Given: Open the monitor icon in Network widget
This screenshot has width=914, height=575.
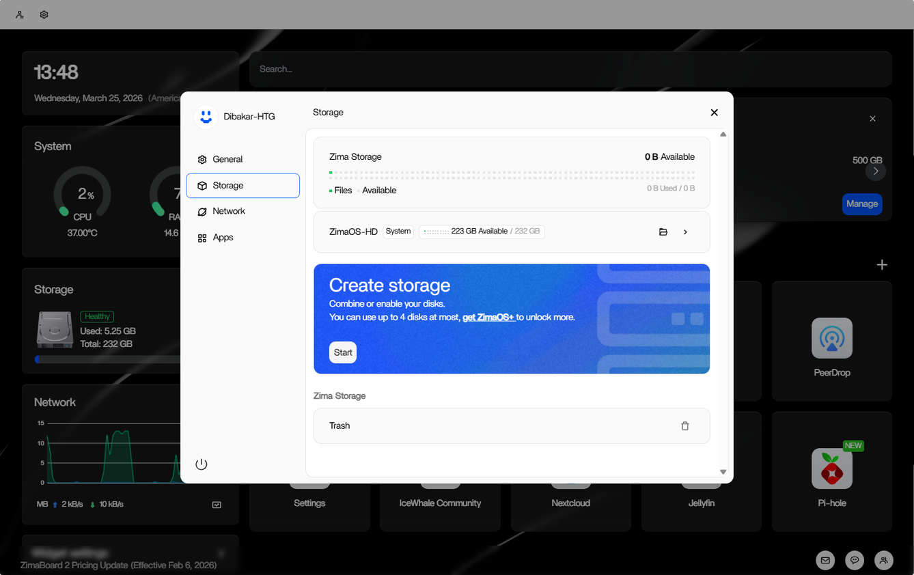Looking at the screenshot, I should pyautogui.click(x=217, y=505).
